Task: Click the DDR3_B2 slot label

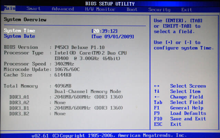Action: tap(19, 114)
